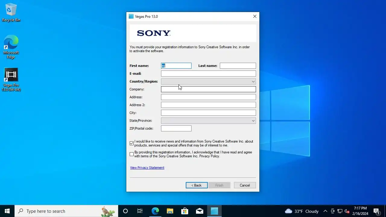Screen dimensions: 386x217
Task: Click the taskbar search box
Action: [x=66, y=211]
